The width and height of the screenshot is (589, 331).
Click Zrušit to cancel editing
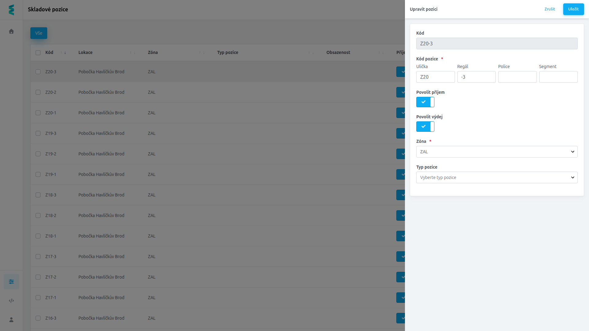[550, 9]
